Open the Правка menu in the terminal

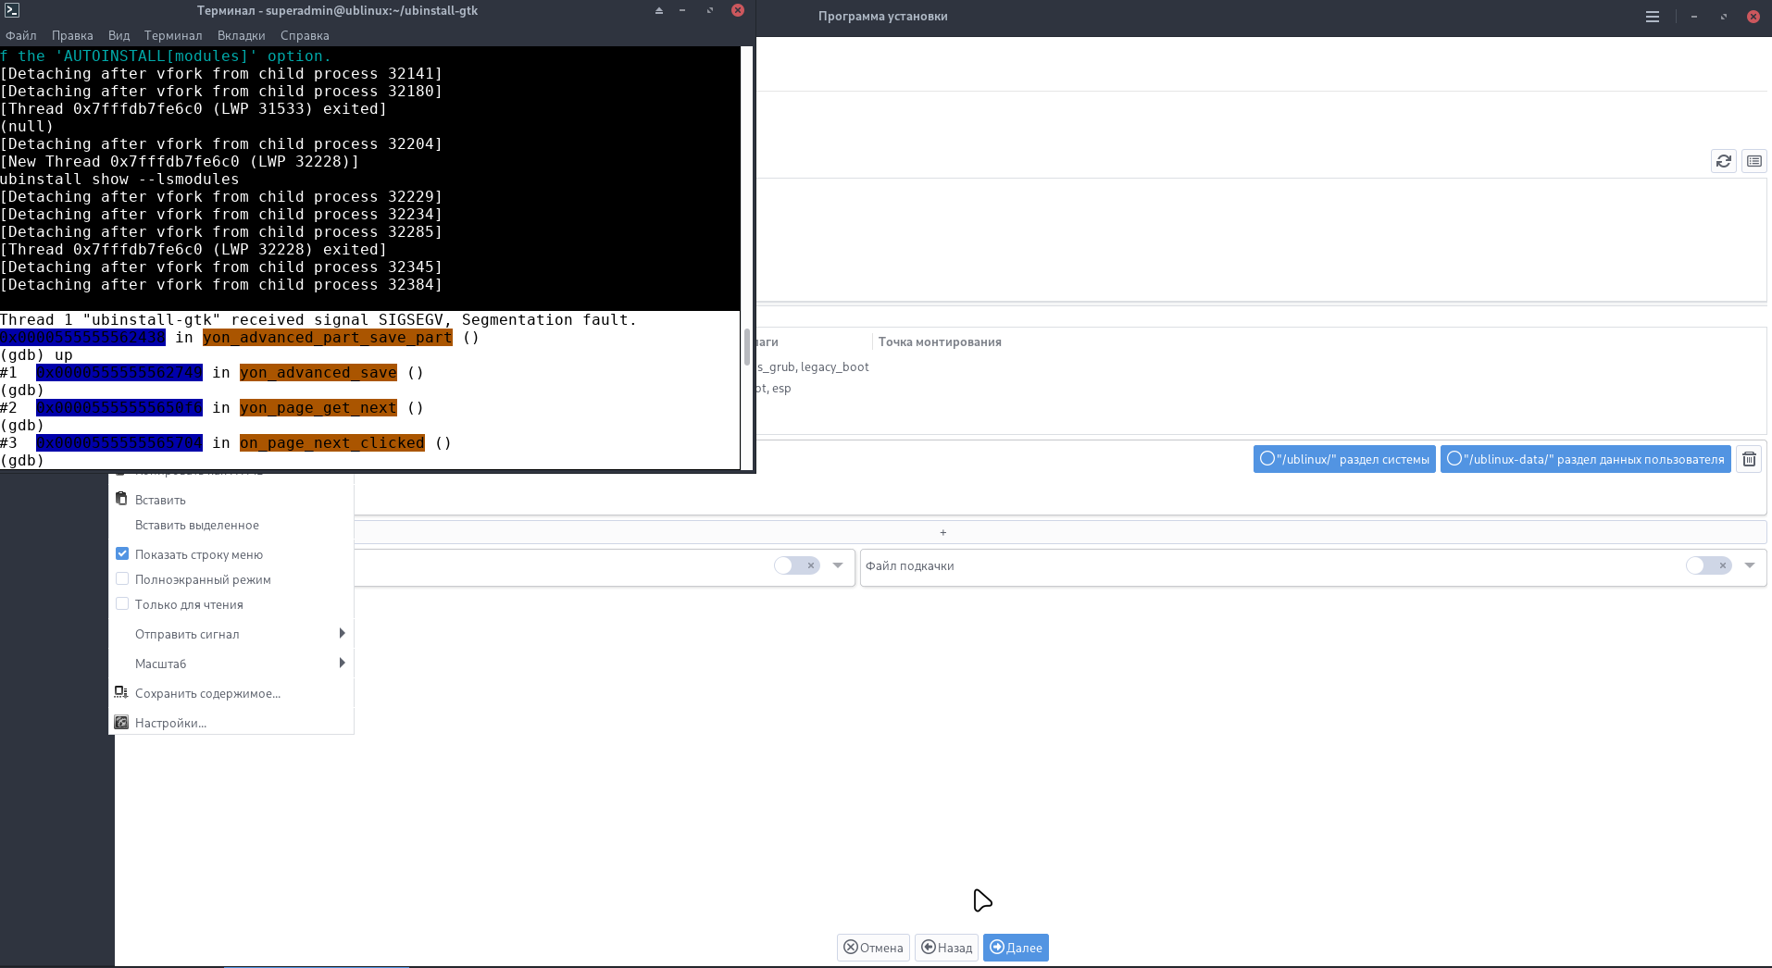[72, 35]
